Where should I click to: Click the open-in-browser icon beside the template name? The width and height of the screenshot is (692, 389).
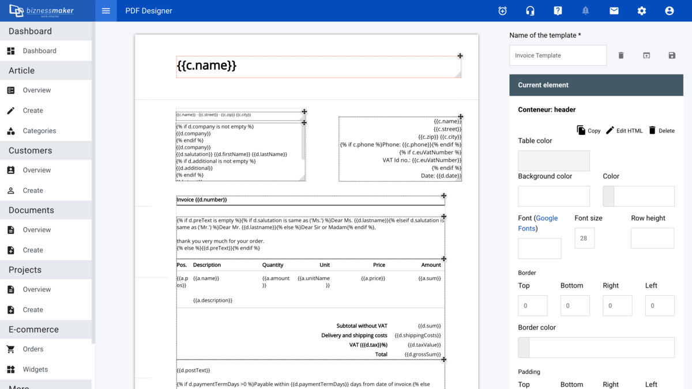click(646, 55)
